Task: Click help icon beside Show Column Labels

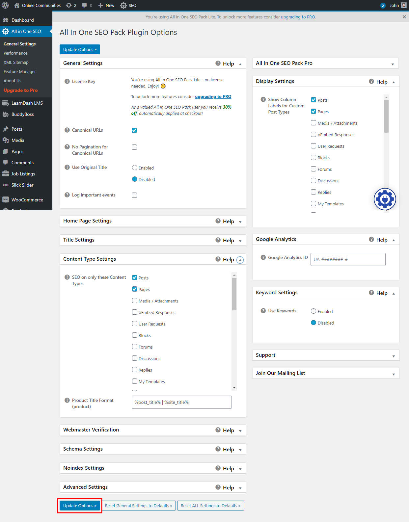Action: pos(263,99)
